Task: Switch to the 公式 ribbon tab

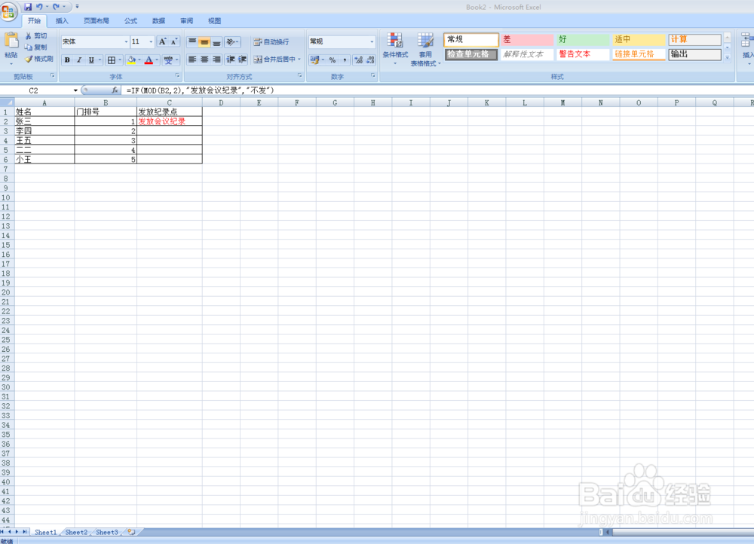Action: 130,20
